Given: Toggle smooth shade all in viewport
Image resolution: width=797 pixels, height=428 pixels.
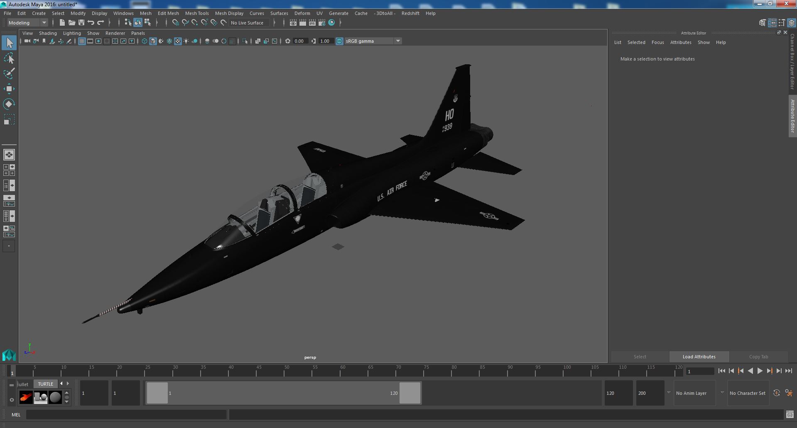Looking at the screenshot, I should point(153,41).
